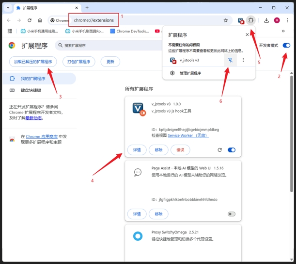
Task: Go forward with the forward arrow
Action: pyautogui.click(x=19, y=20)
